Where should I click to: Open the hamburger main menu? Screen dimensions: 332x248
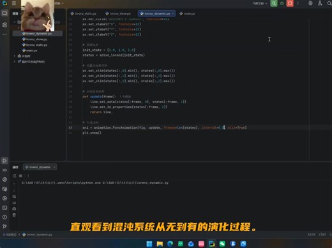14,3
